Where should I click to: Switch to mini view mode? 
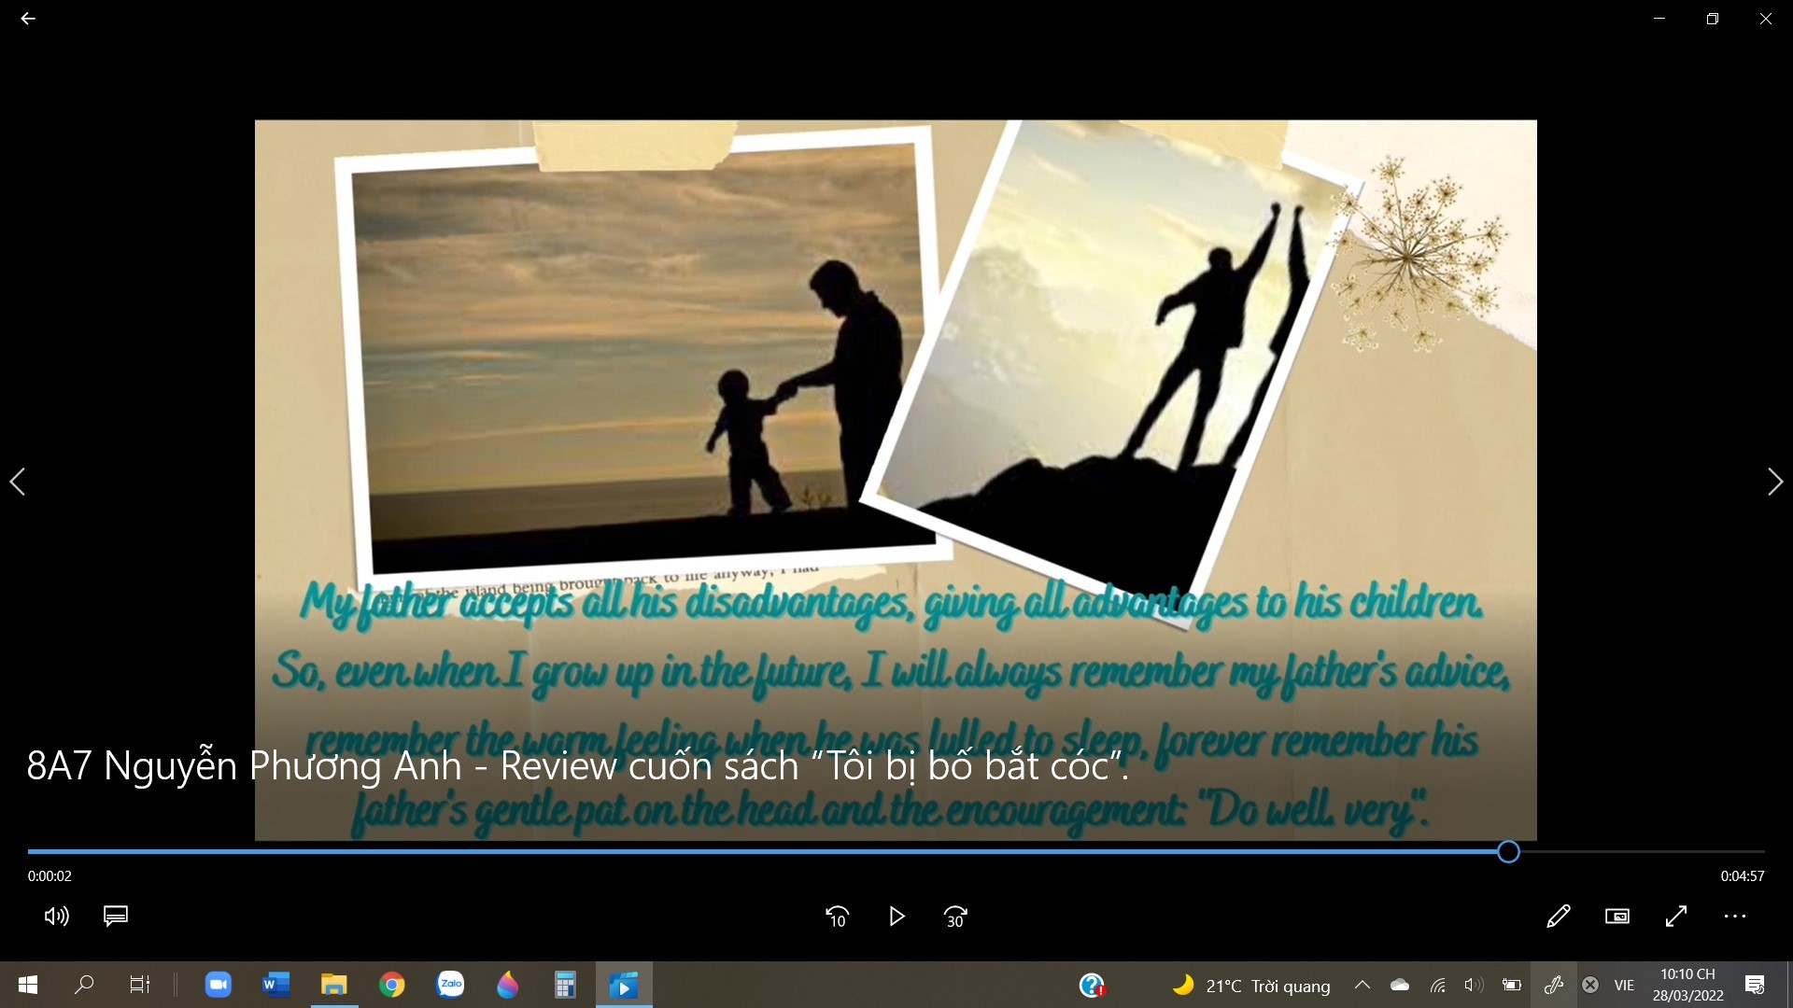point(1617,917)
